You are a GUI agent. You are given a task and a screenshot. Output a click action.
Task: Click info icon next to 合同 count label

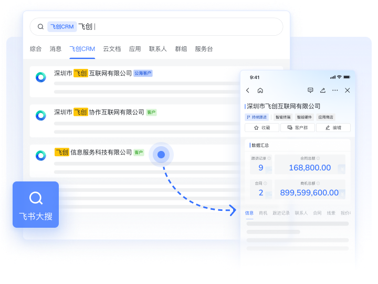tap(266, 184)
